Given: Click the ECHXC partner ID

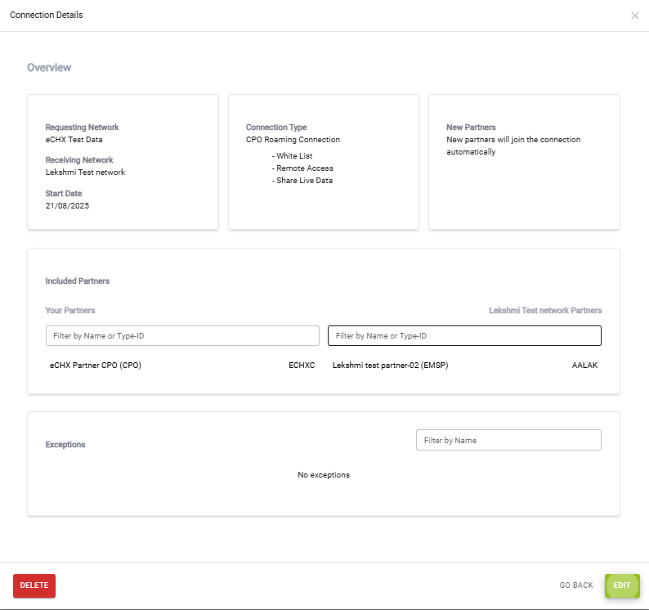Looking at the screenshot, I should (x=302, y=366).
